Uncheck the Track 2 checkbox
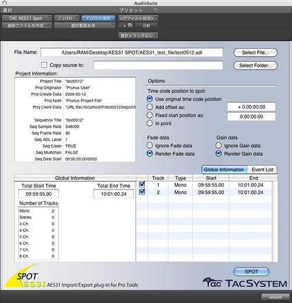 142,192
